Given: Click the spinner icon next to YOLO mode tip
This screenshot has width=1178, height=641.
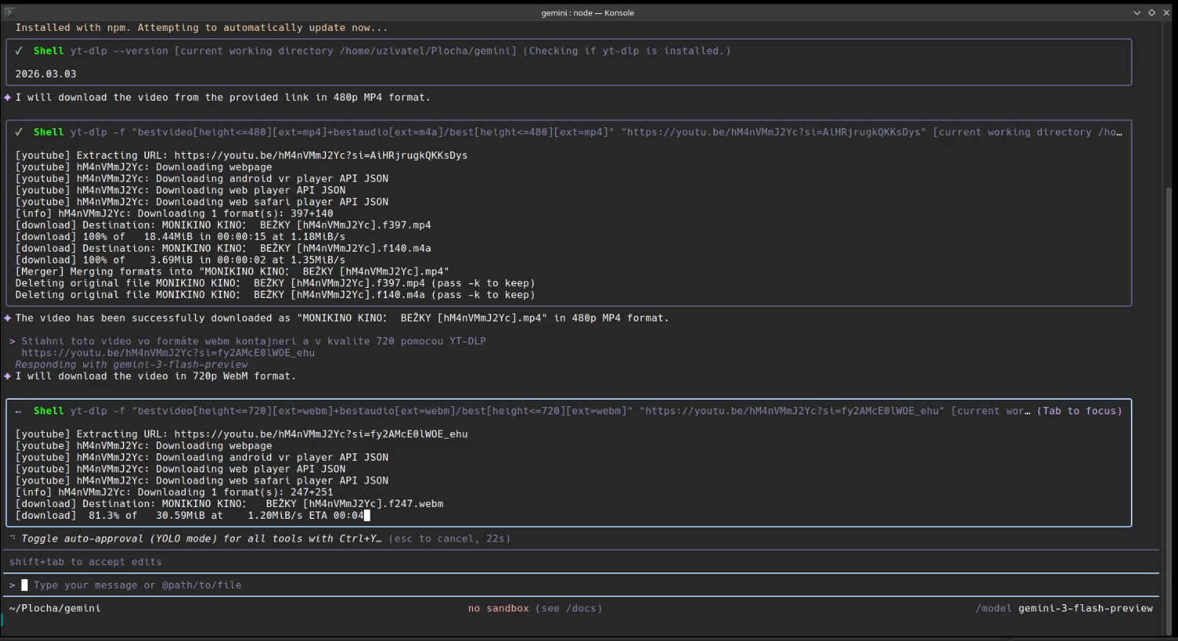Looking at the screenshot, I should click(x=13, y=538).
